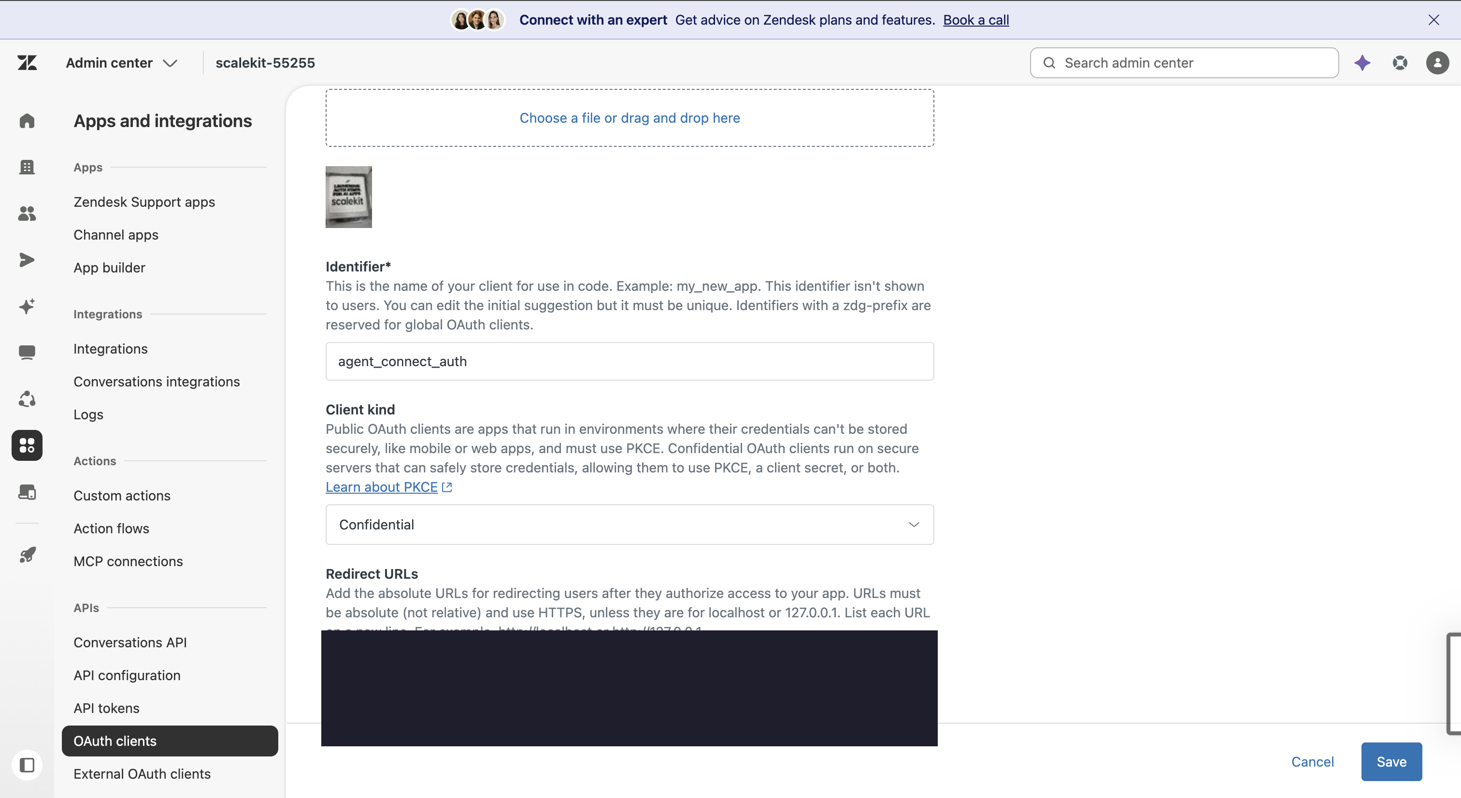Focus the Search admin center field
This screenshot has height=798, width=1461.
[x=1184, y=63]
